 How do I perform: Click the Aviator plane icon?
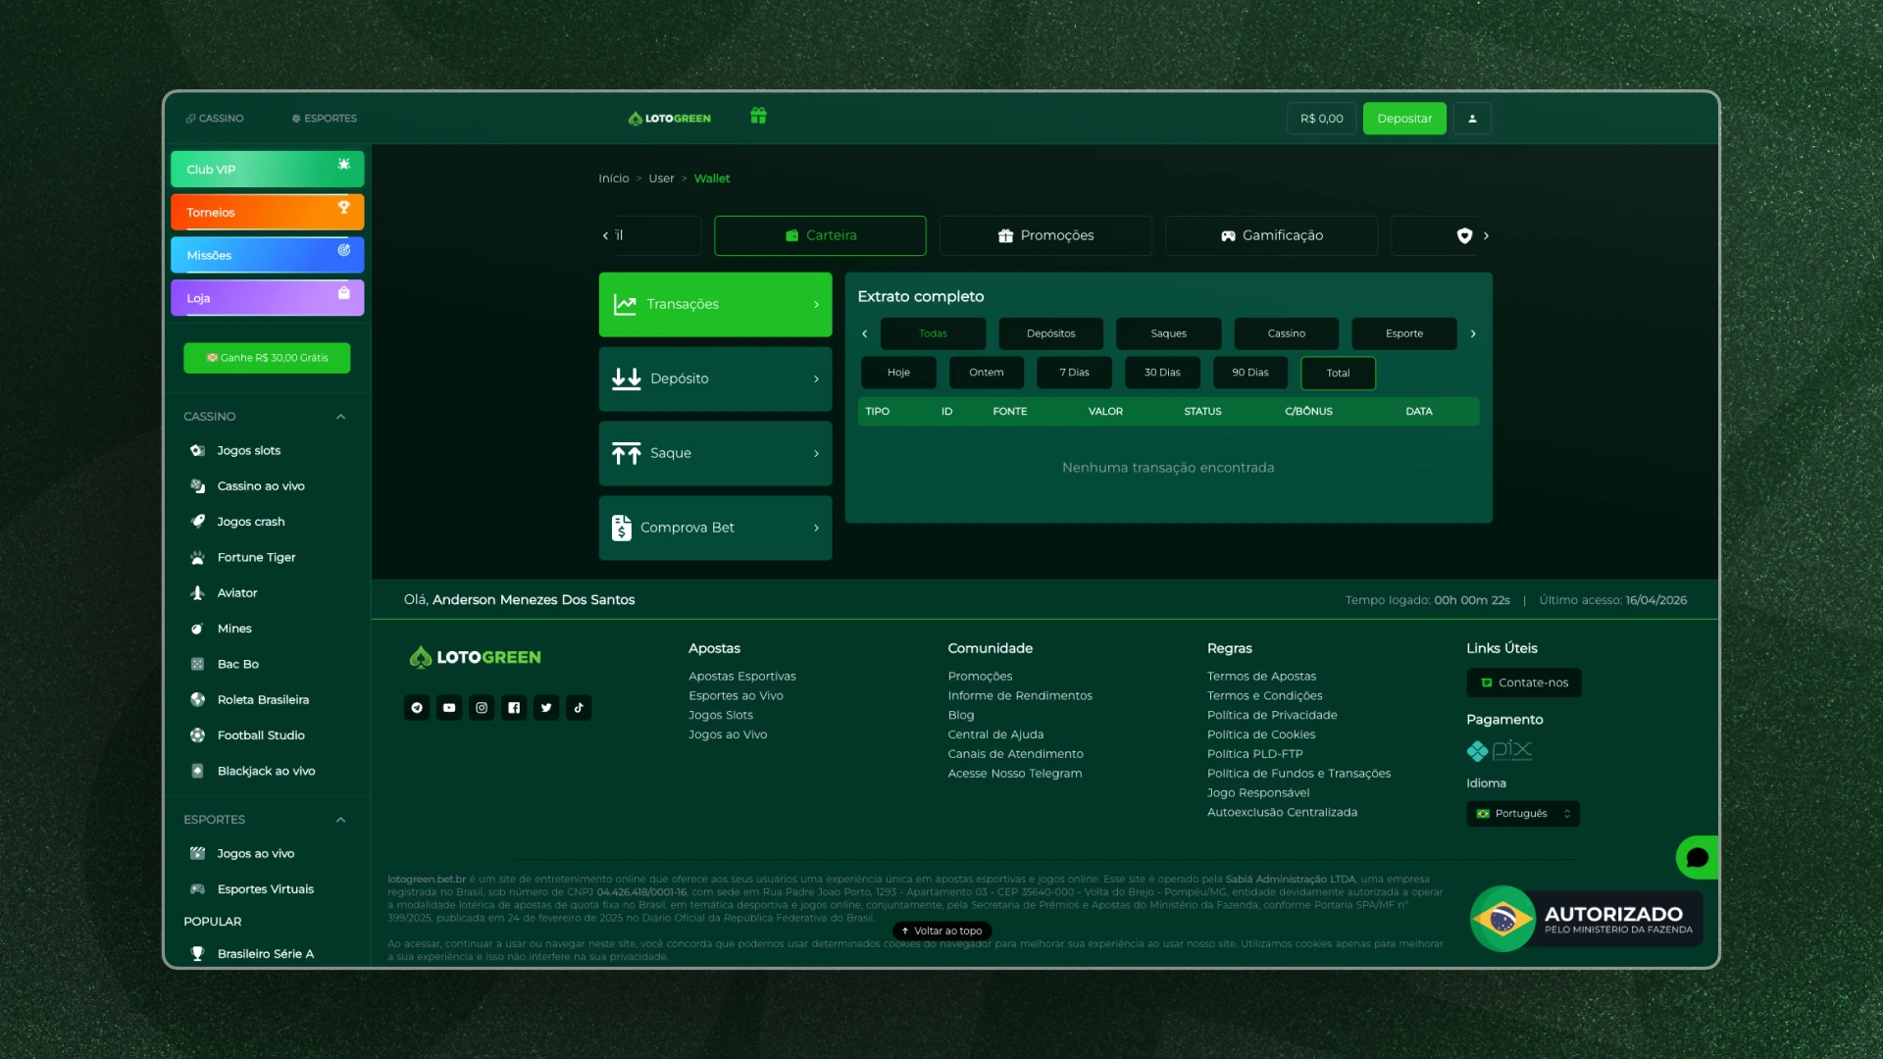(x=197, y=593)
